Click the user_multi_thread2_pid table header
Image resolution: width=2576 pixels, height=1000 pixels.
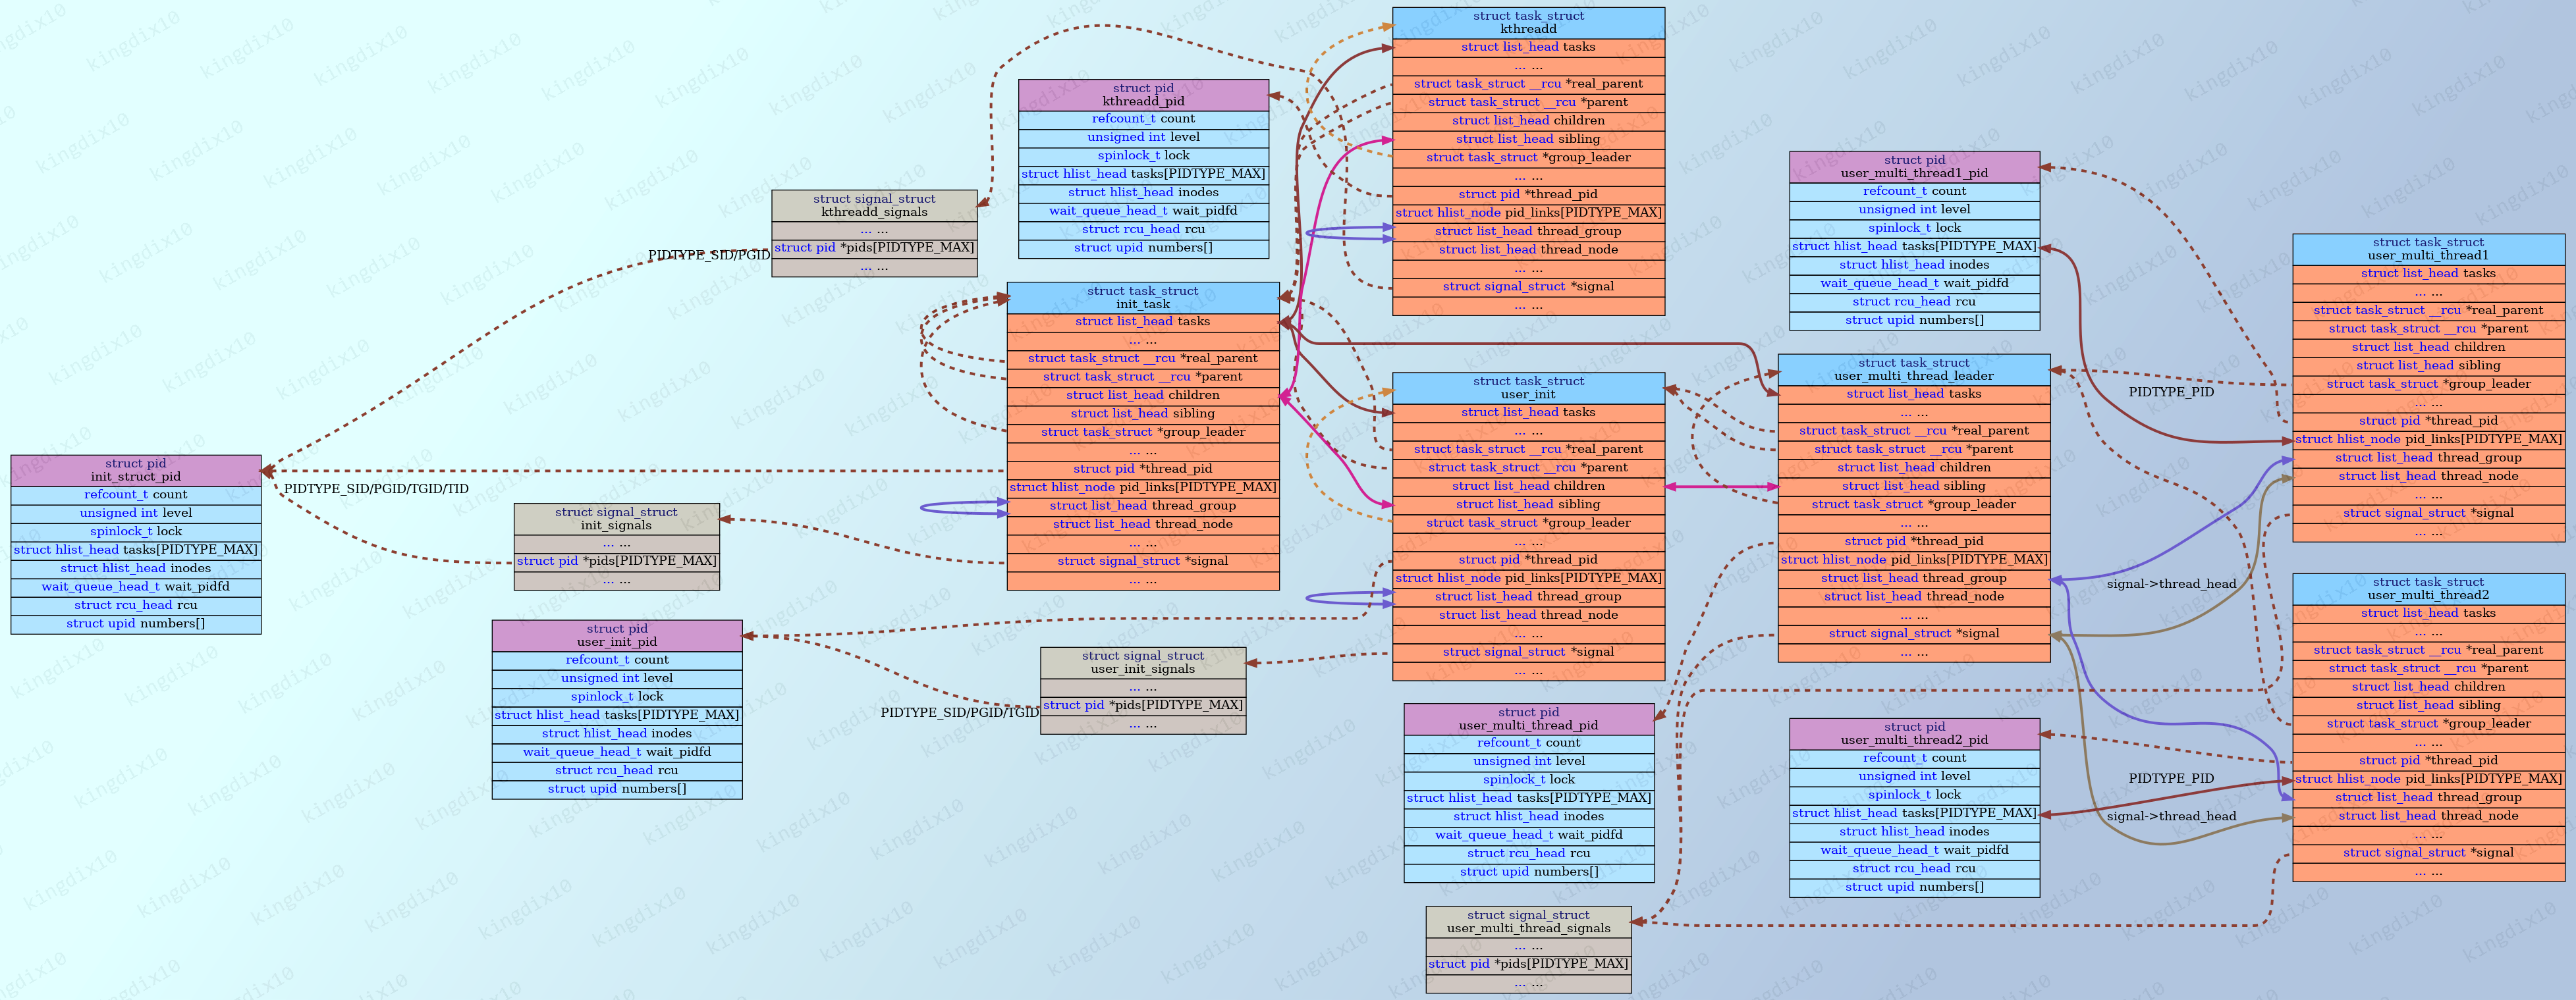(1914, 734)
